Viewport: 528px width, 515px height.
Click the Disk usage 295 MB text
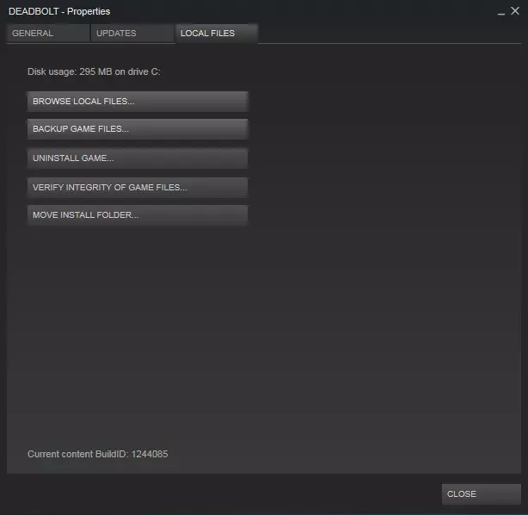[94, 71]
